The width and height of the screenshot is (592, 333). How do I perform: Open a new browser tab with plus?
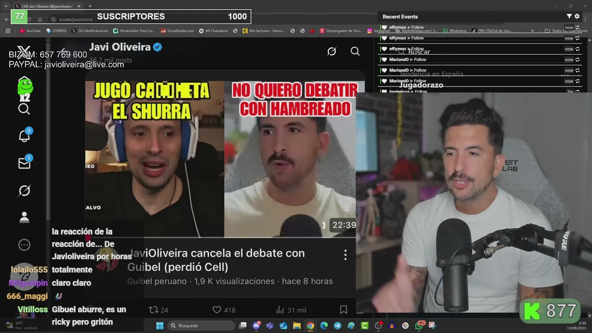click(x=90, y=6)
